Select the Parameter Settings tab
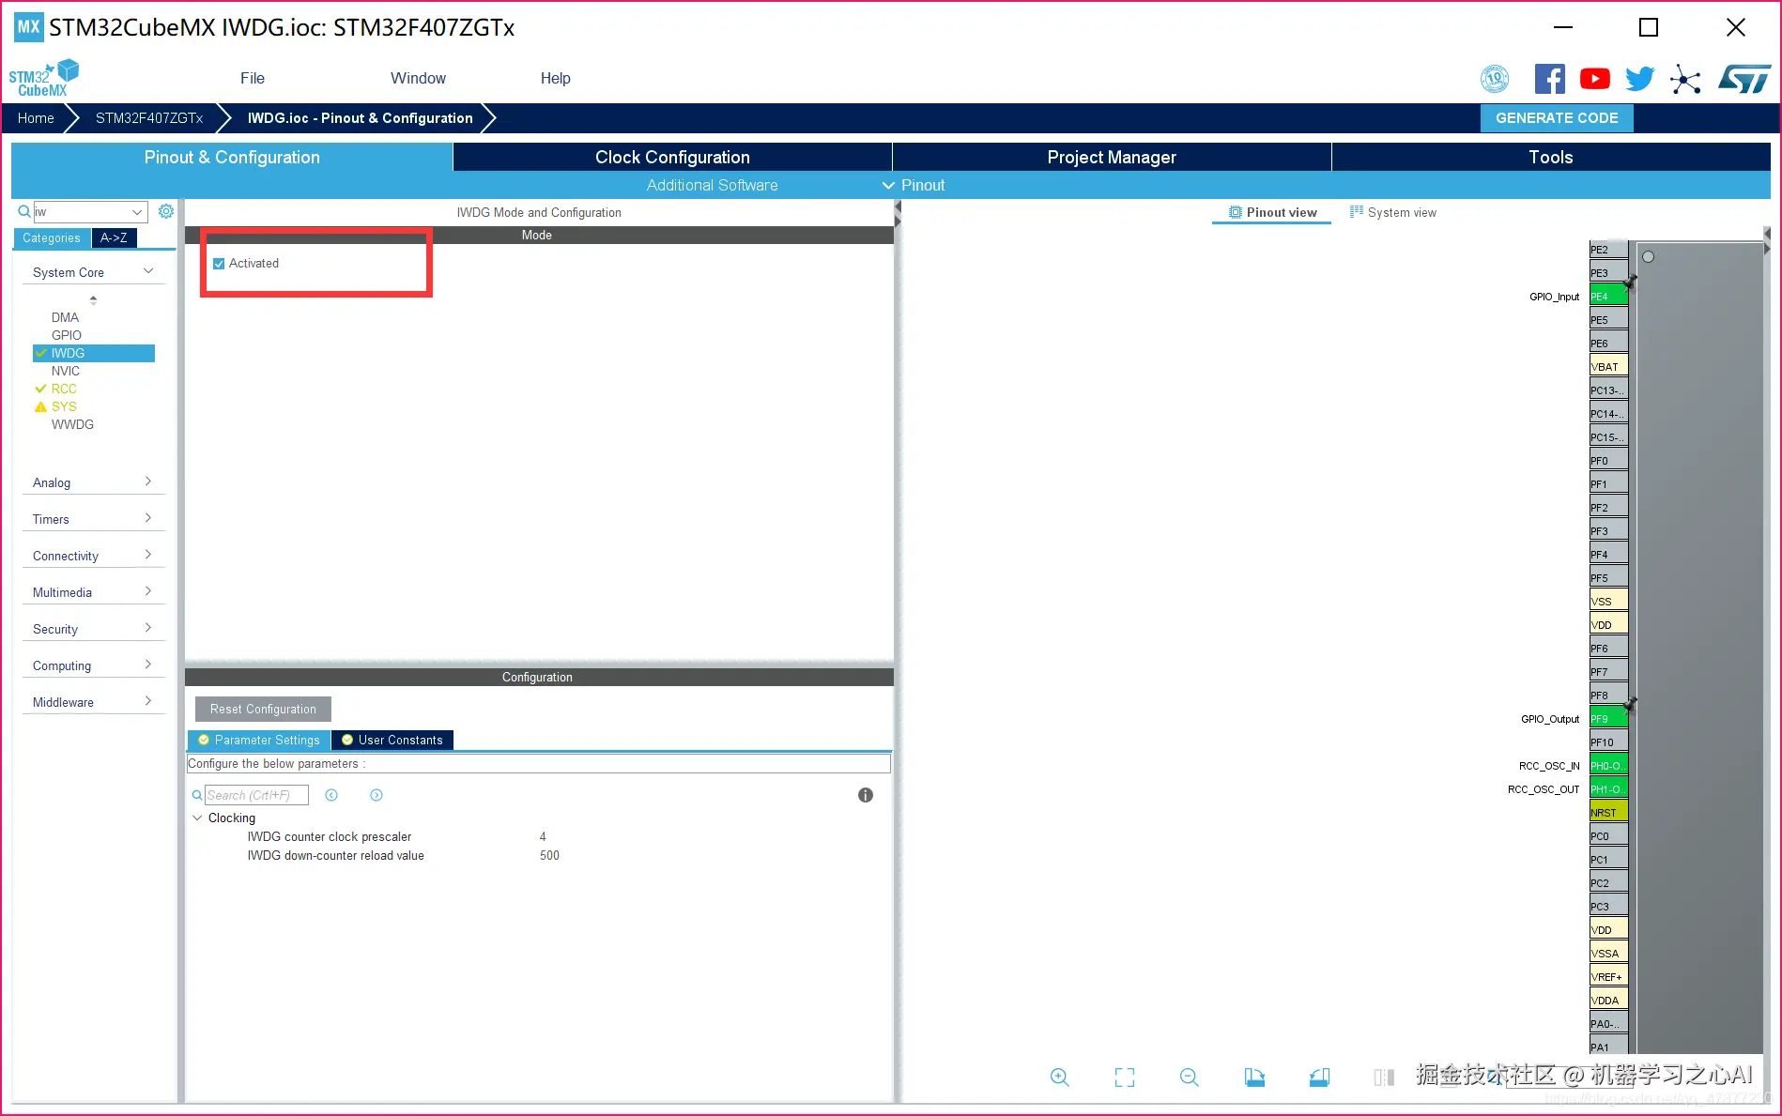Screen dimensions: 1782x1116 (259, 740)
